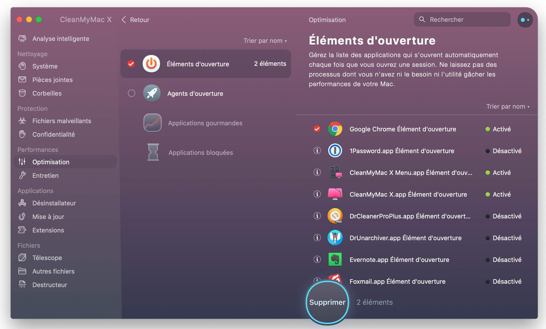The image size is (546, 329).
Task: Select the Agents d'ouverture radio circle
Action: click(131, 93)
